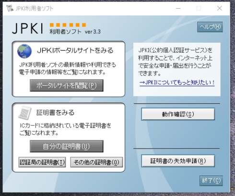Click the 証明書をみる heading text

click(56, 113)
